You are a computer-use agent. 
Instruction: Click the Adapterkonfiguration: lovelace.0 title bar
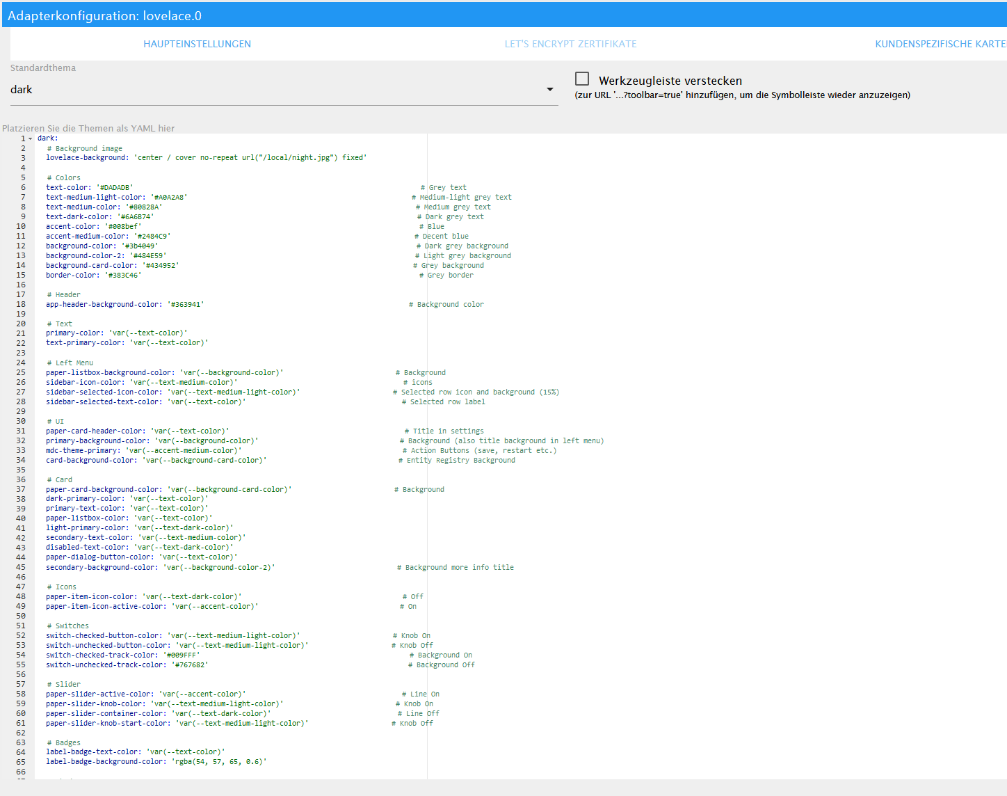(x=104, y=15)
